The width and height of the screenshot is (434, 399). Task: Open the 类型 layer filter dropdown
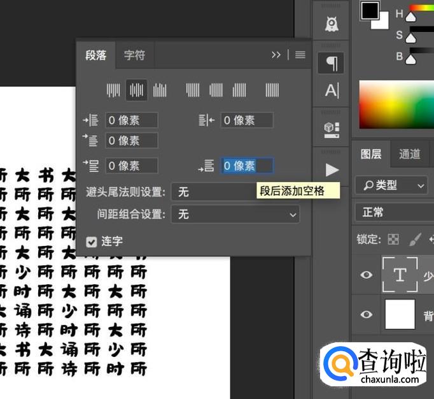391,185
